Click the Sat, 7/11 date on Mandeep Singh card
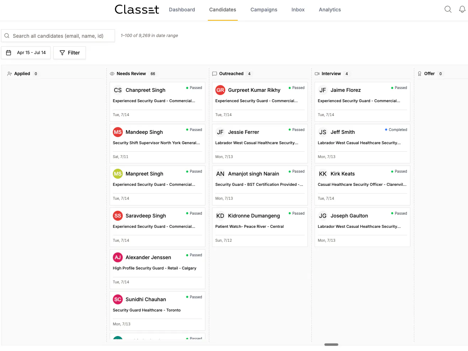This screenshot has width=468, height=351. [x=120, y=157]
